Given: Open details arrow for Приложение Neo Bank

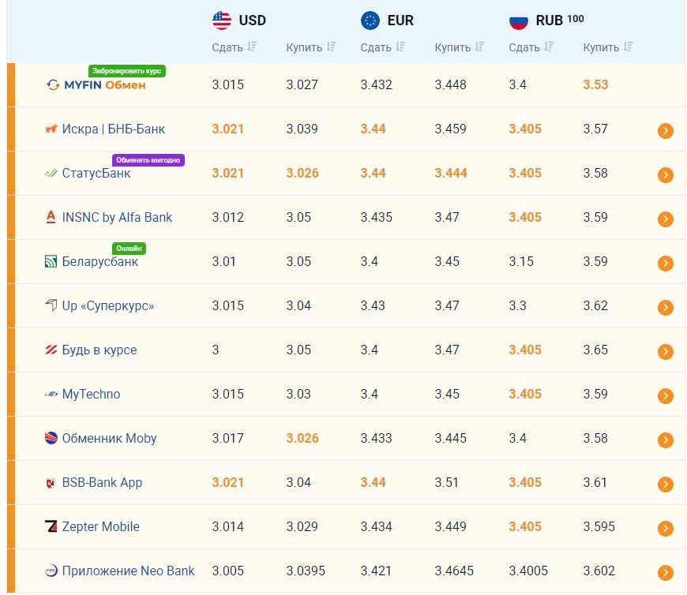Looking at the screenshot, I should 665,573.
